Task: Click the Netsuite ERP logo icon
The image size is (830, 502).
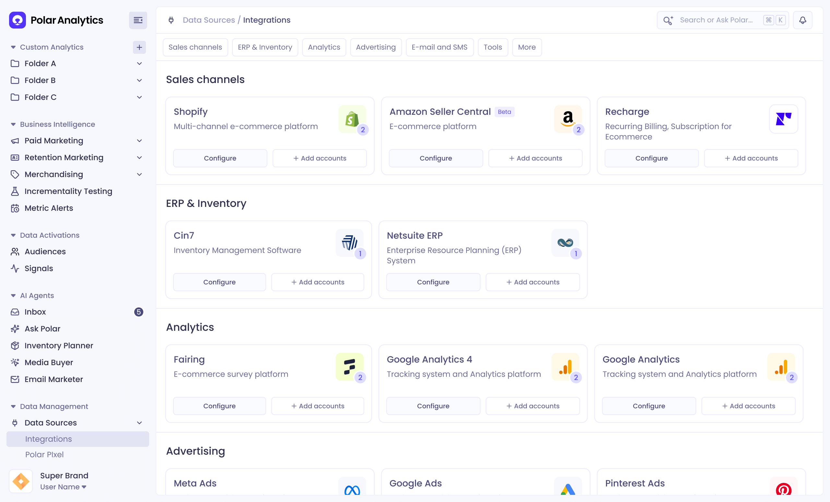Action: (565, 243)
